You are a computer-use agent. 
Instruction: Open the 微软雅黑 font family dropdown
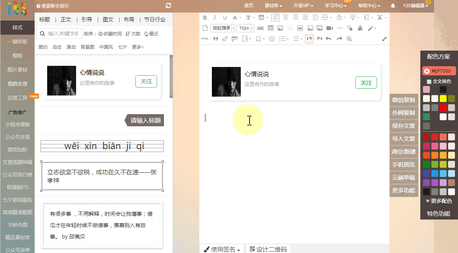click(x=223, y=28)
